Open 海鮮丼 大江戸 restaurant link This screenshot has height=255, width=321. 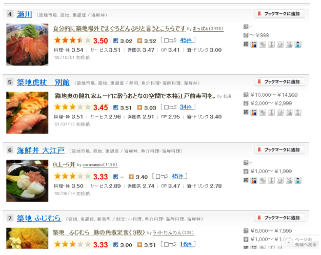pyautogui.click(x=41, y=151)
